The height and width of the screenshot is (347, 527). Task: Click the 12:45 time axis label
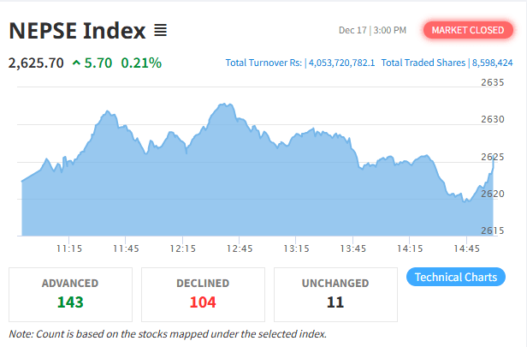click(239, 248)
